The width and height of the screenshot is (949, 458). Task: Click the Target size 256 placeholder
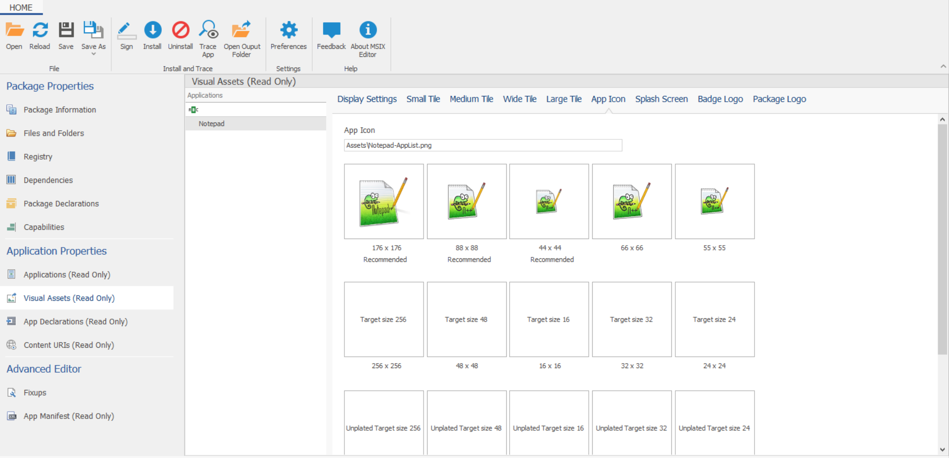coord(384,319)
